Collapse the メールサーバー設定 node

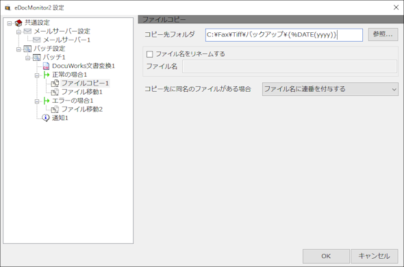point(18,31)
